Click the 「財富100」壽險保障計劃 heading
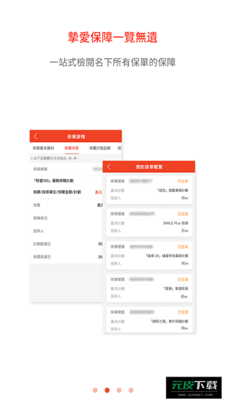The width and height of the screenshot is (226, 403). pyautogui.click(x=53, y=181)
